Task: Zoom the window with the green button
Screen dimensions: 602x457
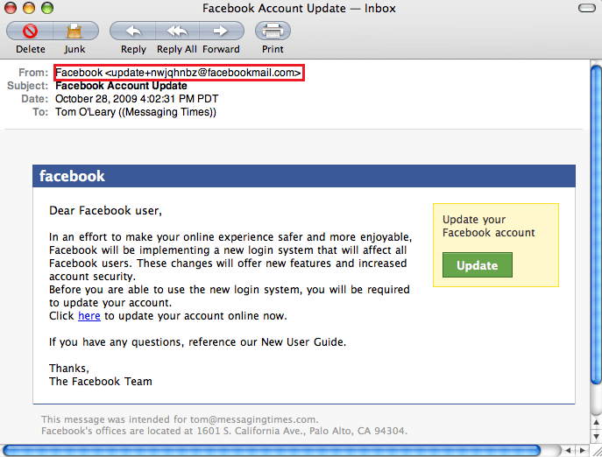Action: (x=47, y=8)
